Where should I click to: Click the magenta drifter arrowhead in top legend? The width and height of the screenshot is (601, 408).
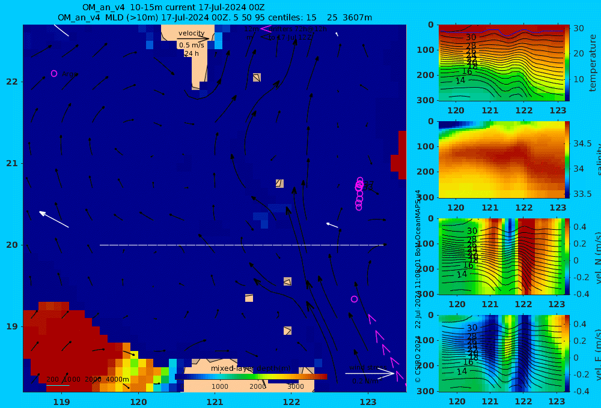pyautogui.click(x=266, y=28)
